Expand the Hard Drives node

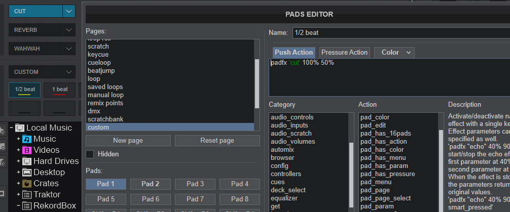click(19, 161)
